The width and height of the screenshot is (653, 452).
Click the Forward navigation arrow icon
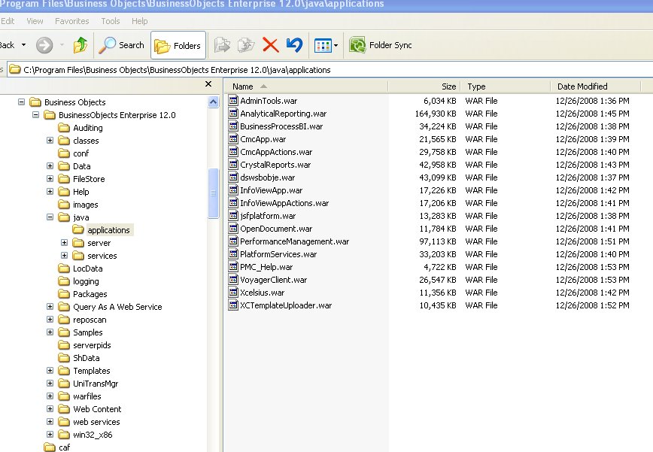pos(44,45)
